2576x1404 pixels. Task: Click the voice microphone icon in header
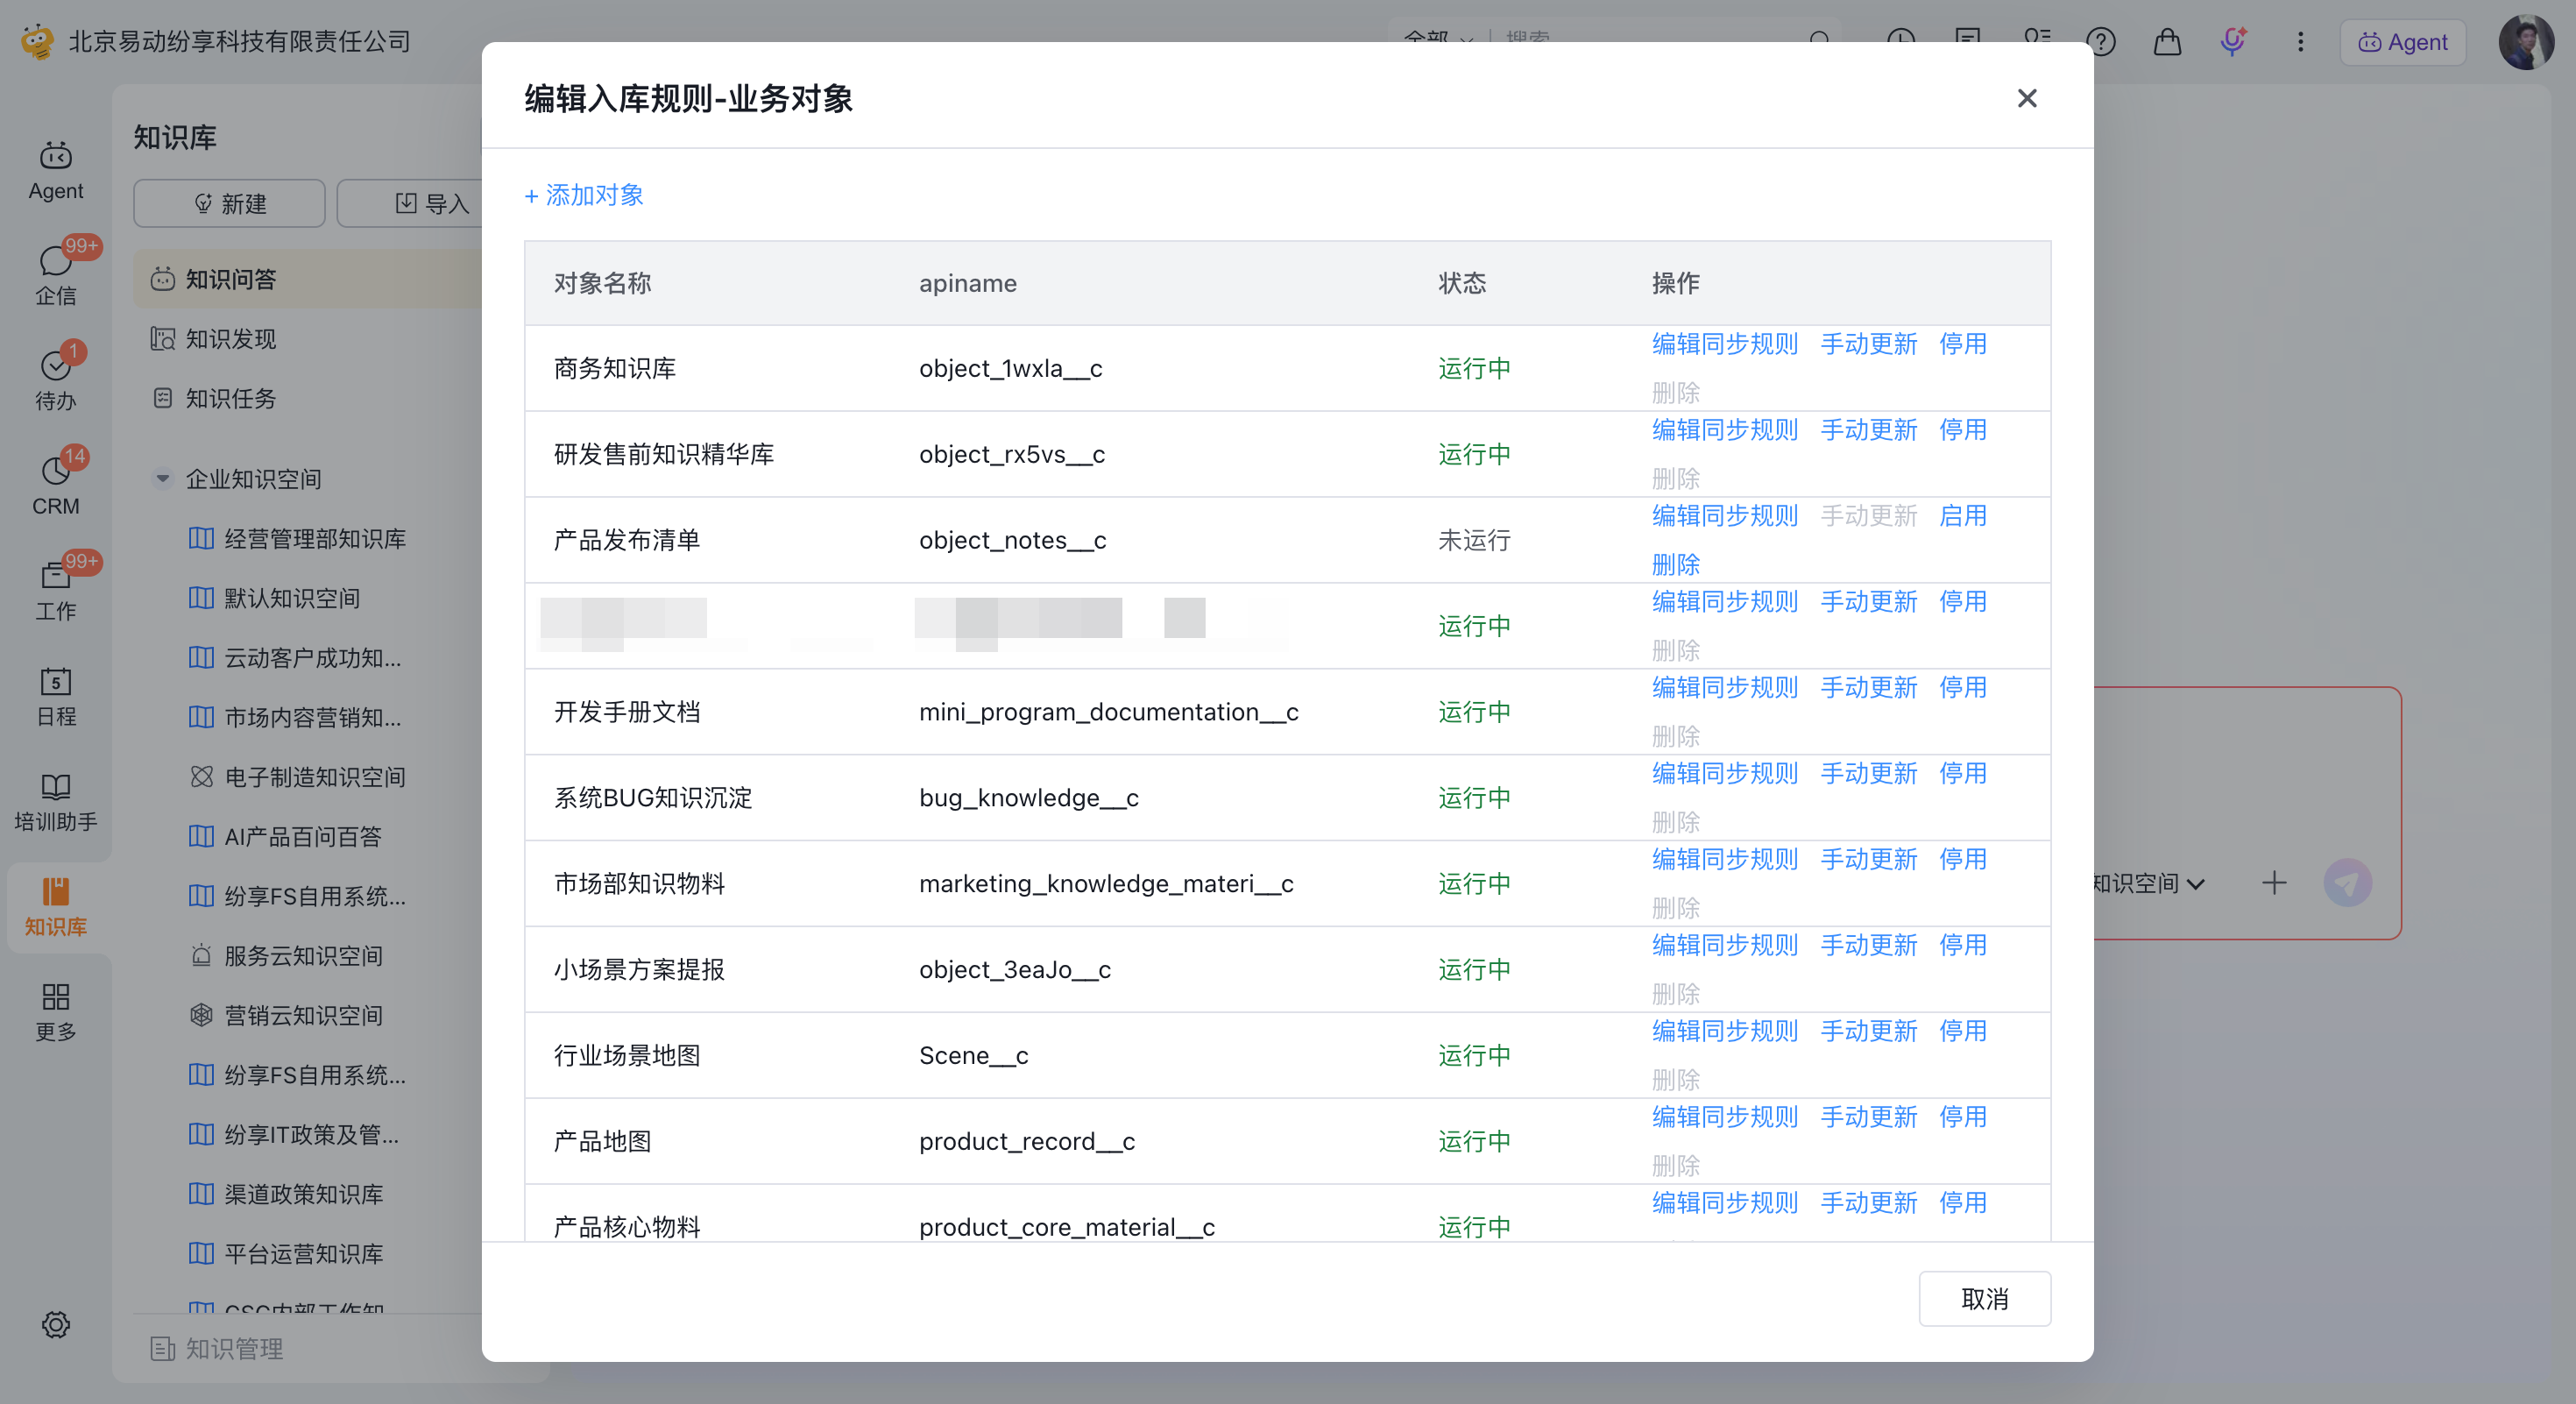[2232, 41]
